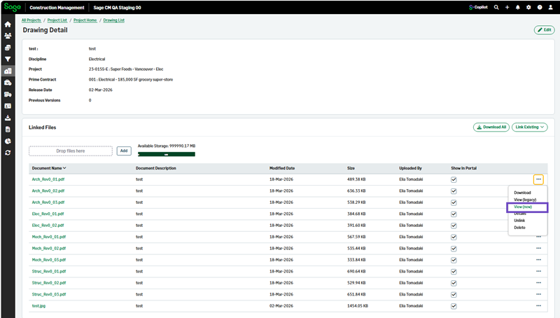
Task: Choose Delete in the row actions menu
Action: click(519, 228)
